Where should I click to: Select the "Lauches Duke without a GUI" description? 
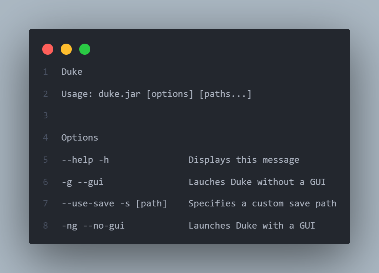pos(257,182)
